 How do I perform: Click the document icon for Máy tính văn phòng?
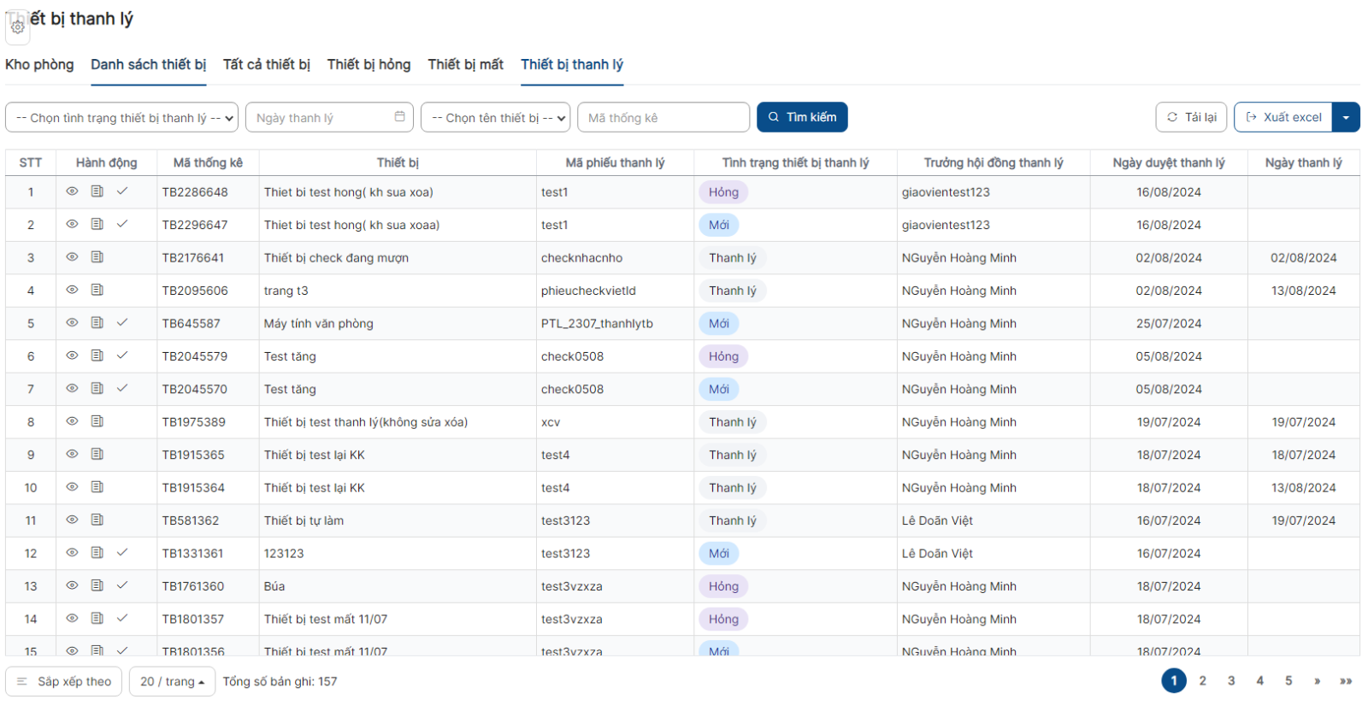pyautogui.click(x=97, y=323)
